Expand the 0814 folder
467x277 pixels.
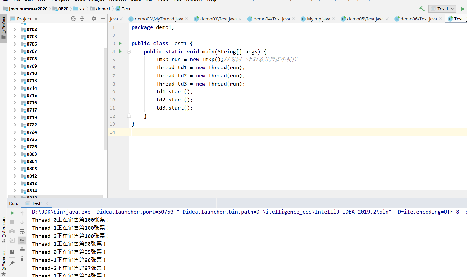pyautogui.click(x=15, y=191)
